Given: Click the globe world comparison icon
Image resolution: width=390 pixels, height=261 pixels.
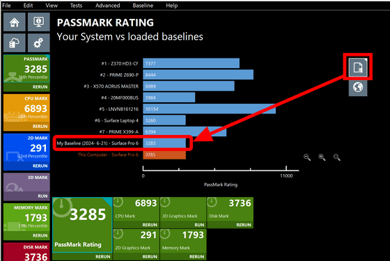Looking at the screenshot, I should (x=358, y=87).
